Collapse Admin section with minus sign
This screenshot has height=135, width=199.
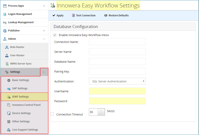[x=44, y=39]
